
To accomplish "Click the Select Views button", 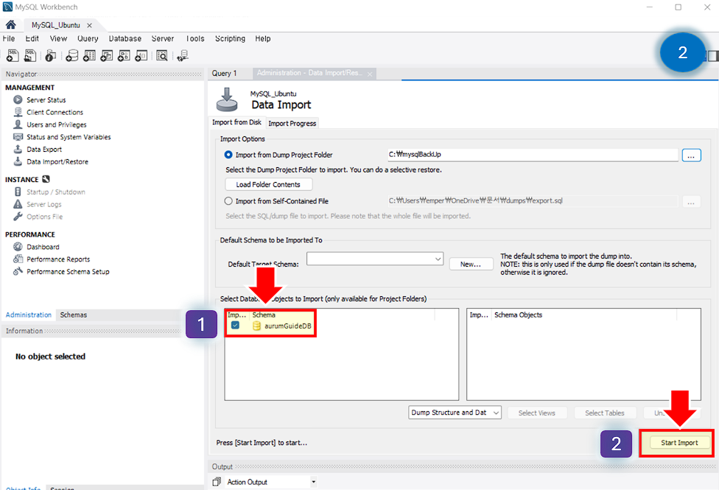I will [x=537, y=413].
